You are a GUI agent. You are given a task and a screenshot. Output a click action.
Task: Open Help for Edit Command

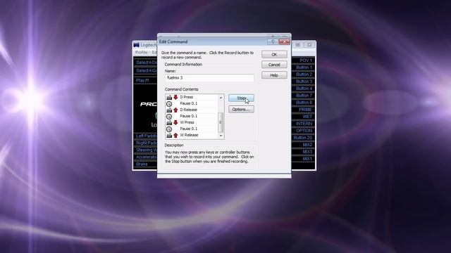pos(274,75)
